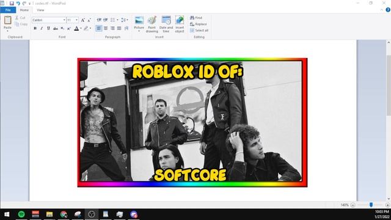The width and height of the screenshot is (391, 220).
Task: Click the Redo arrow in title bar
Action: (24, 3)
